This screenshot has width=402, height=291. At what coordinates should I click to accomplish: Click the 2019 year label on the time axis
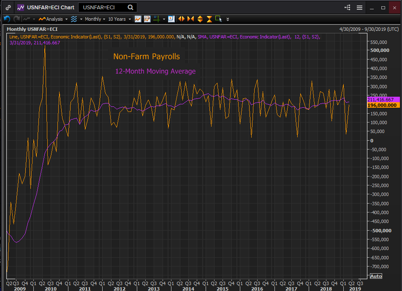[x=355, y=289]
